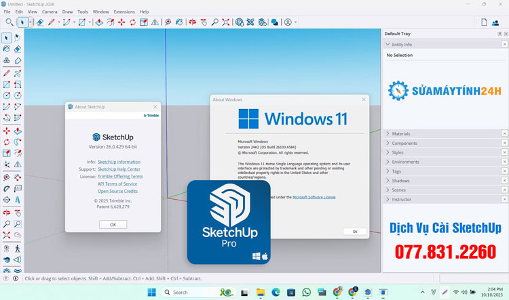The height and width of the screenshot is (300, 509).
Task: Open the Help menu
Action: [144, 12]
